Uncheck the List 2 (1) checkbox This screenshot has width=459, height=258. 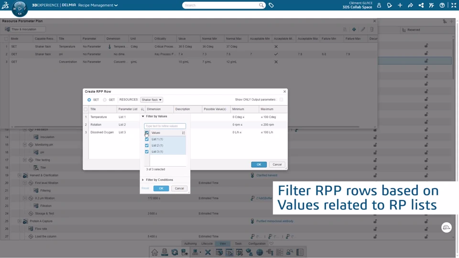(147, 145)
